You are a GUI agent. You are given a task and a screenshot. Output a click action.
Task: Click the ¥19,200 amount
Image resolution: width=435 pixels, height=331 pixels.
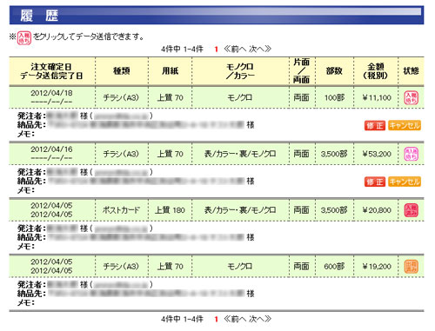click(x=377, y=266)
